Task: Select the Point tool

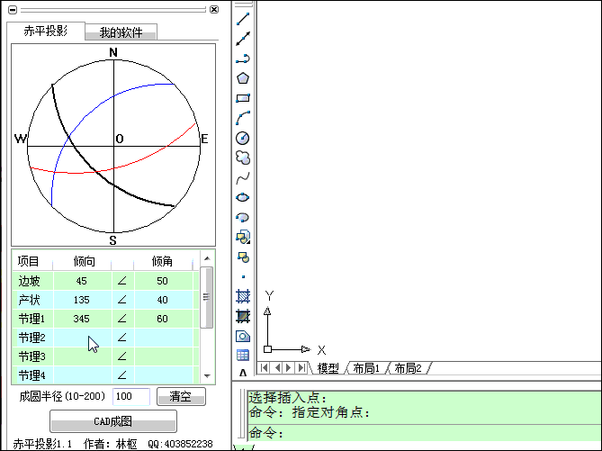Action: 243,276
